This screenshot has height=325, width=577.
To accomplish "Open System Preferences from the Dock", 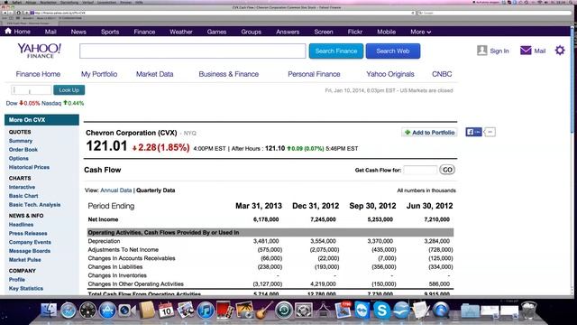I will point(303,310).
